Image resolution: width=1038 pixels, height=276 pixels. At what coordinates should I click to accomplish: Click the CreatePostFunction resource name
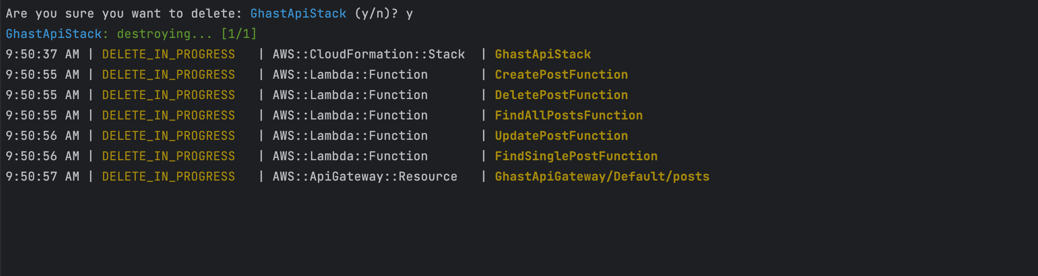click(561, 75)
